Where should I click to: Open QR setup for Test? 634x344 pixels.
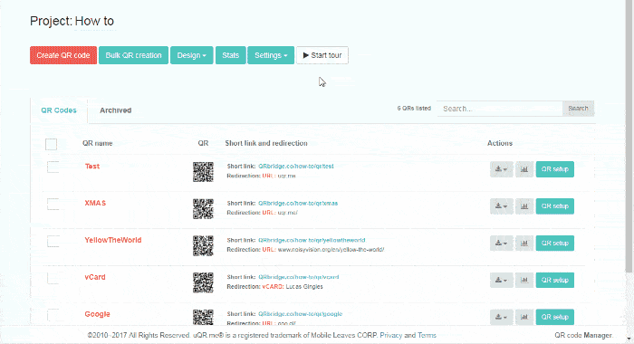point(554,169)
